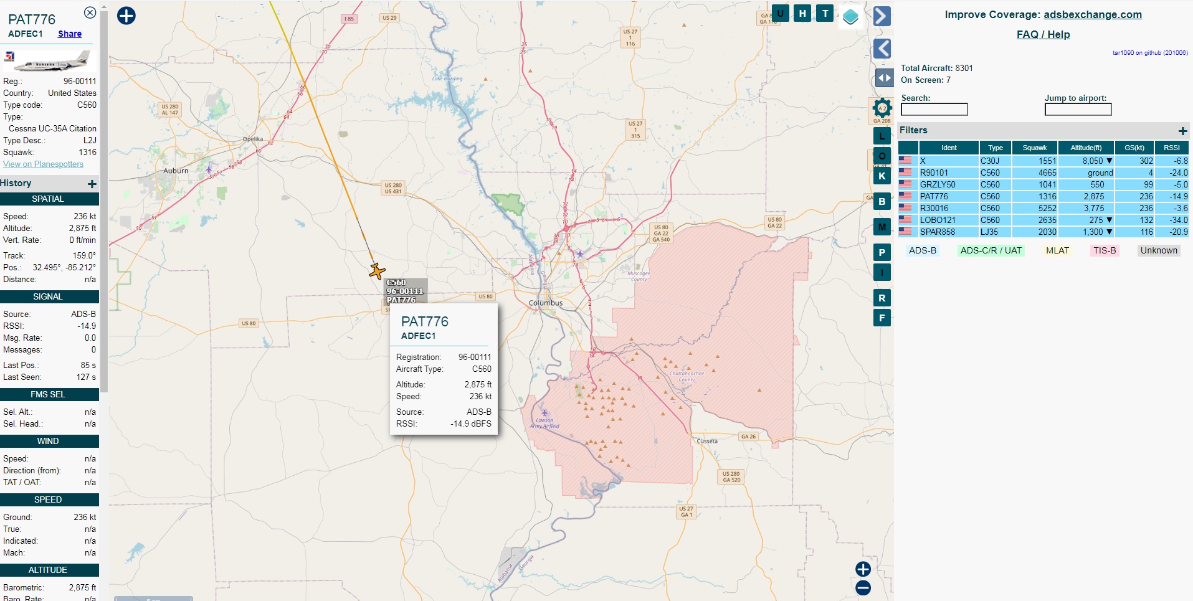The image size is (1193, 601).
Task: Select aircraft row R90101
Action: (1043, 173)
